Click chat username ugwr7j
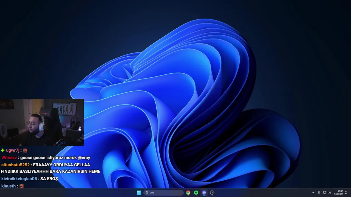 click(x=13, y=150)
